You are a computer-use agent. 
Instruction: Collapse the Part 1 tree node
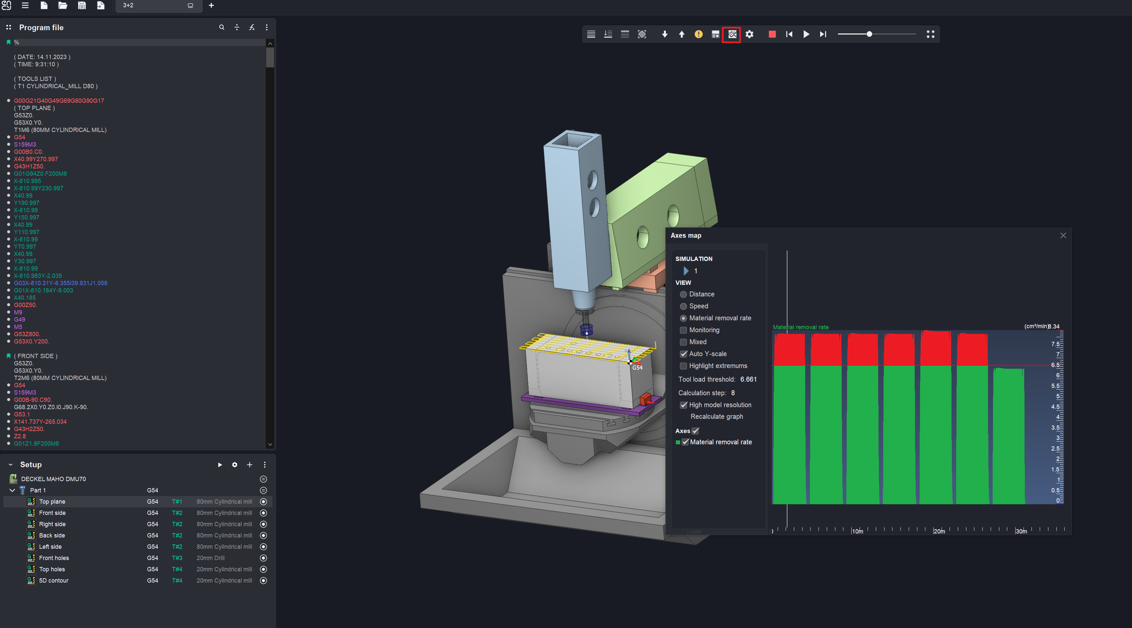click(12, 490)
